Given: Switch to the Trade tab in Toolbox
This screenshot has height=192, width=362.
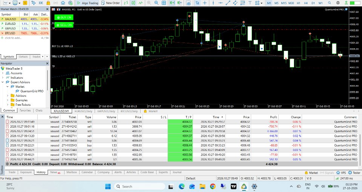Looking at the screenshot, I should coord(12,172).
